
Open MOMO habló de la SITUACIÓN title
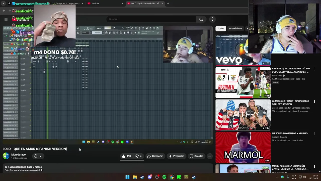[291, 167]
